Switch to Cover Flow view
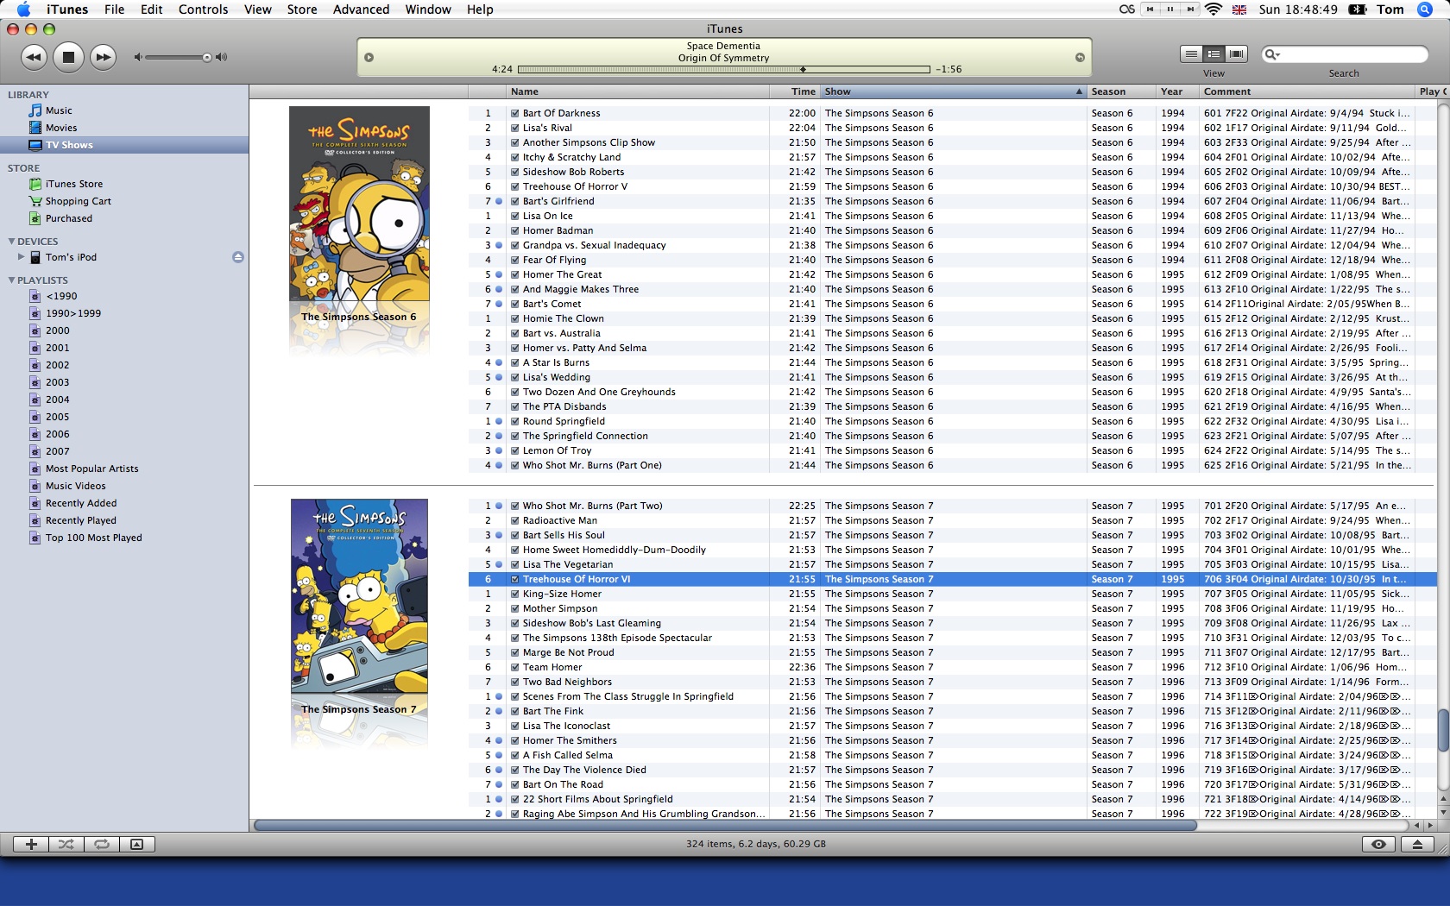The height and width of the screenshot is (906, 1450). pyautogui.click(x=1237, y=54)
